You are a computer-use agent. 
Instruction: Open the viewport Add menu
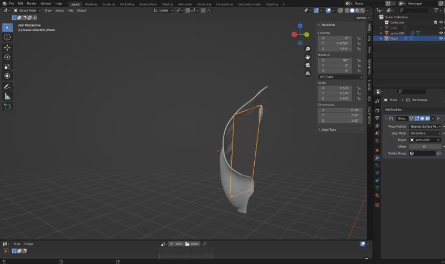71,11
